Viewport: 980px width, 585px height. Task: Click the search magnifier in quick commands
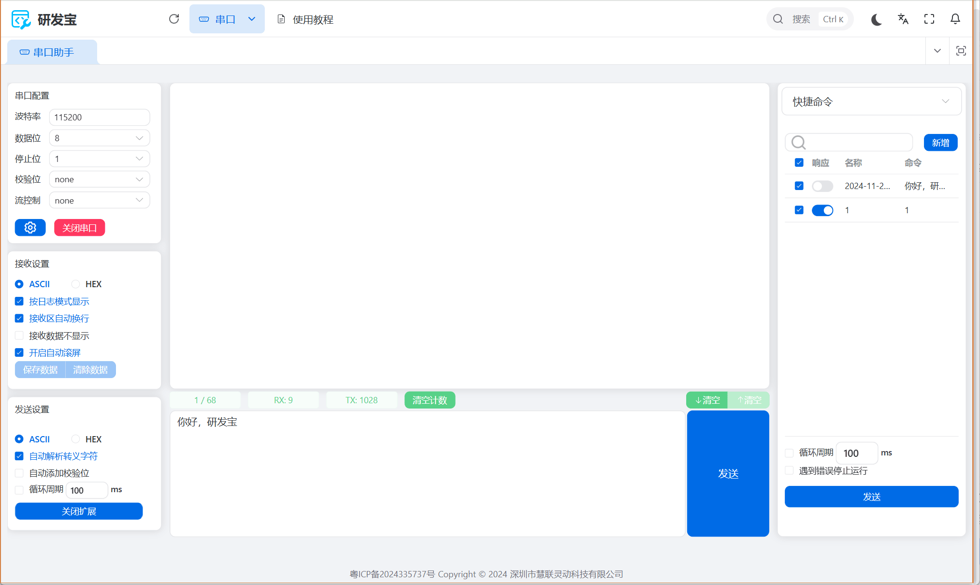point(798,143)
